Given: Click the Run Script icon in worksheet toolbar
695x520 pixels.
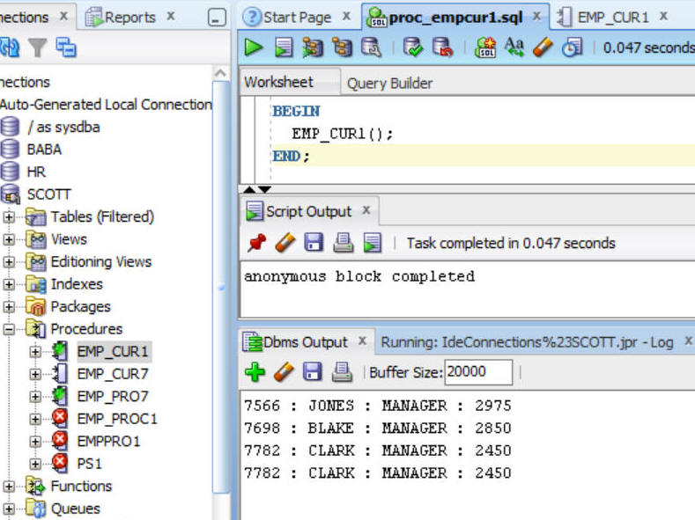Looking at the screenshot, I should [x=283, y=48].
